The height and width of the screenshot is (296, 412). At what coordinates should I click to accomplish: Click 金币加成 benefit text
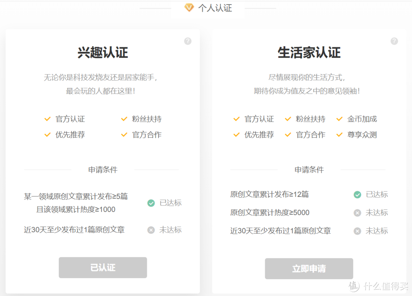tap(362, 119)
